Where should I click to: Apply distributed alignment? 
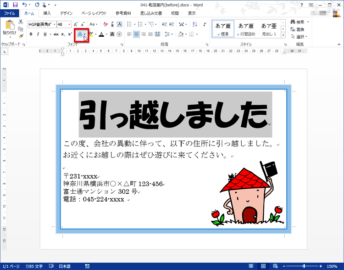157,34
